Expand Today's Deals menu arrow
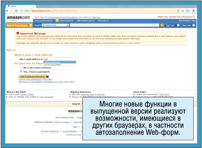 [72, 21]
